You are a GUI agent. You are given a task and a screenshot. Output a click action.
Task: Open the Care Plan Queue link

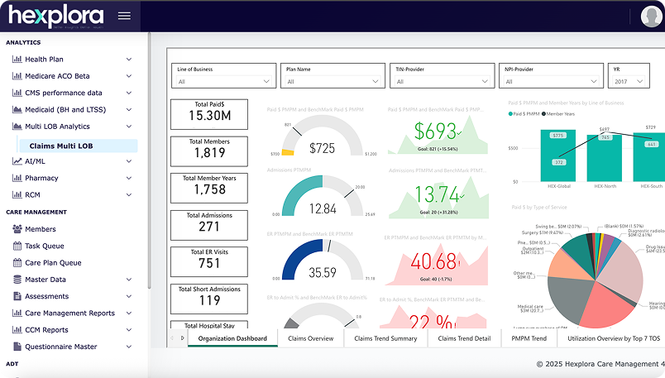(53, 263)
